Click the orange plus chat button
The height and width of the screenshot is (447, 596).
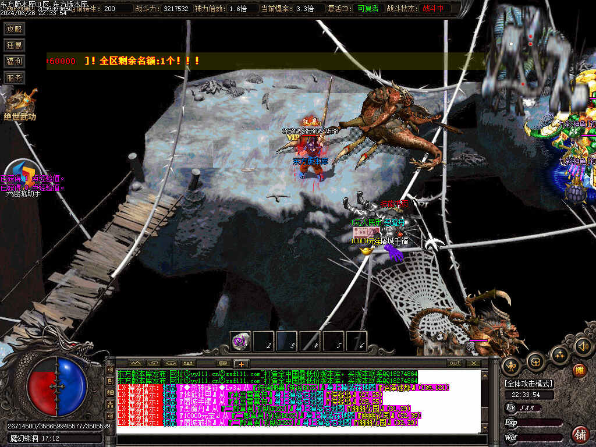[x=241, y=363]
